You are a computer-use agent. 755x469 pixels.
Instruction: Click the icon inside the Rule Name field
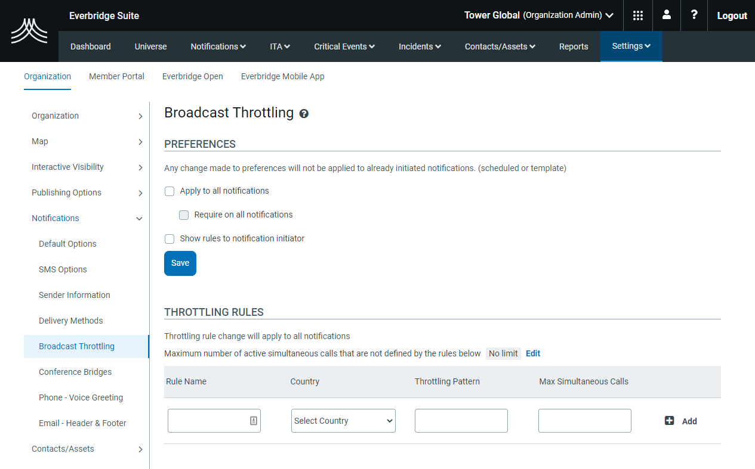[252, 421]
